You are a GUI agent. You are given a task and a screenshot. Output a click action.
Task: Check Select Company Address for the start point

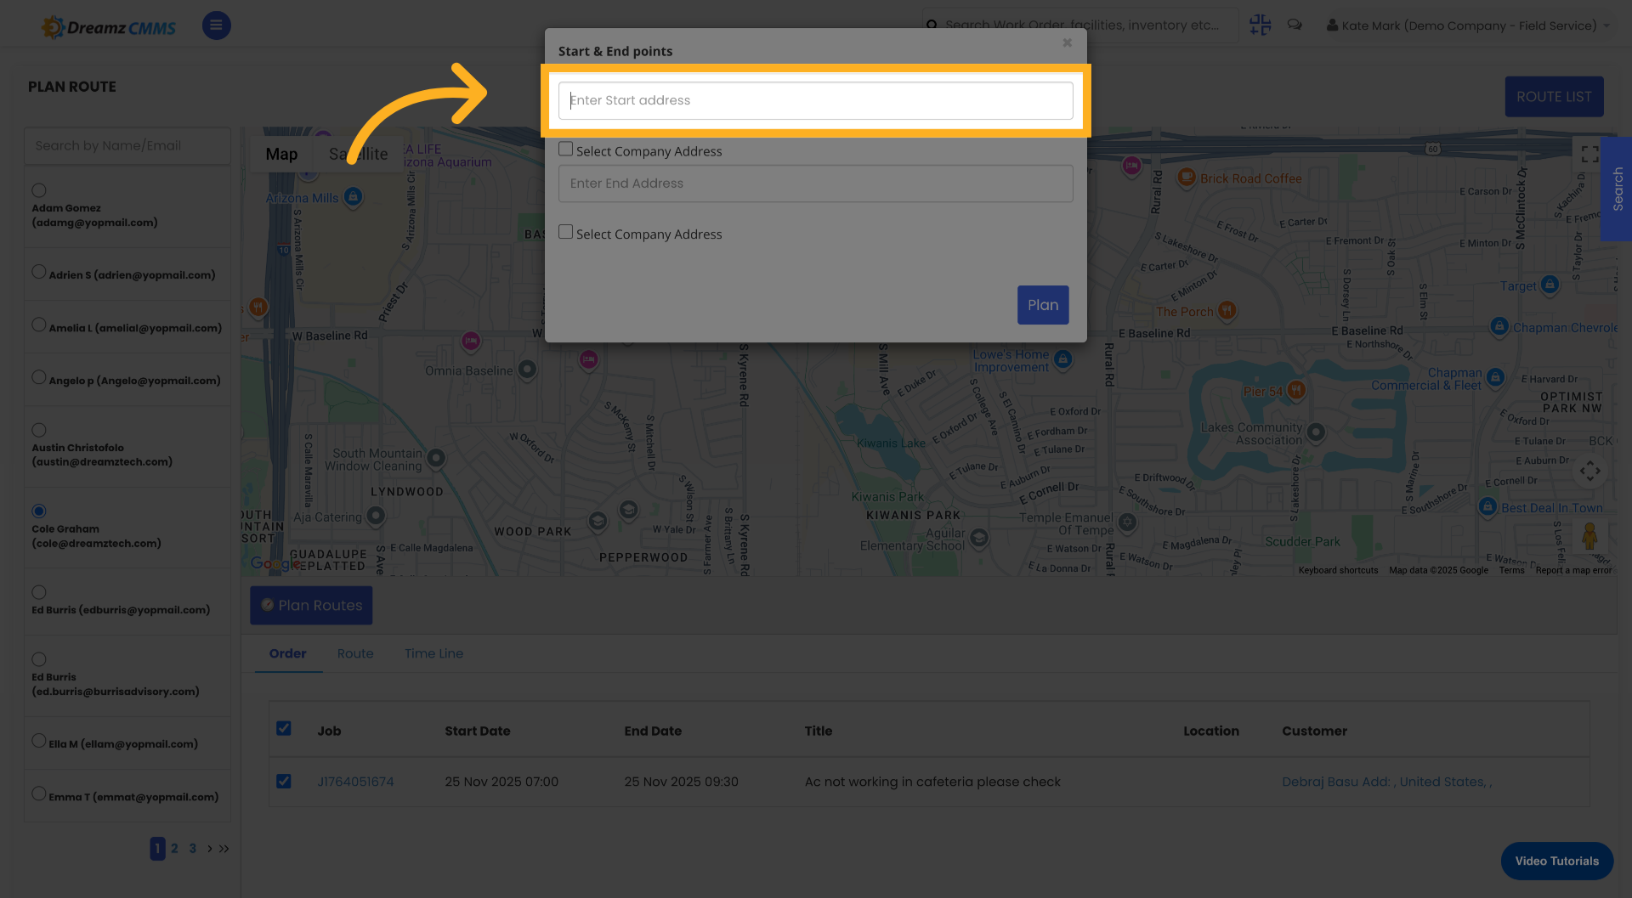click(565, 148)
